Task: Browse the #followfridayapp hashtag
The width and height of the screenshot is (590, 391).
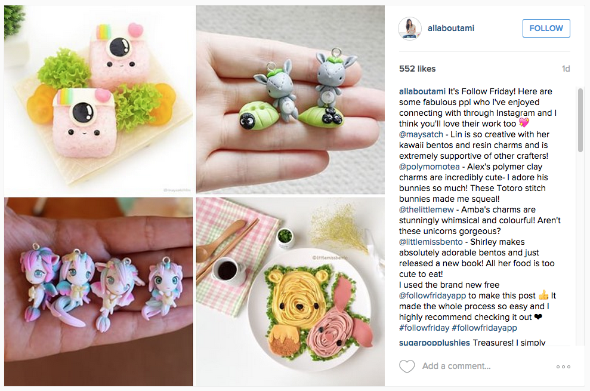Action: (x=484, y=328)
